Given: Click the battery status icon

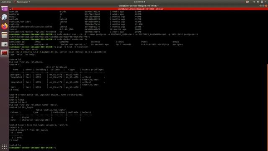Looking at the screenshot, I should click(262, 2).
